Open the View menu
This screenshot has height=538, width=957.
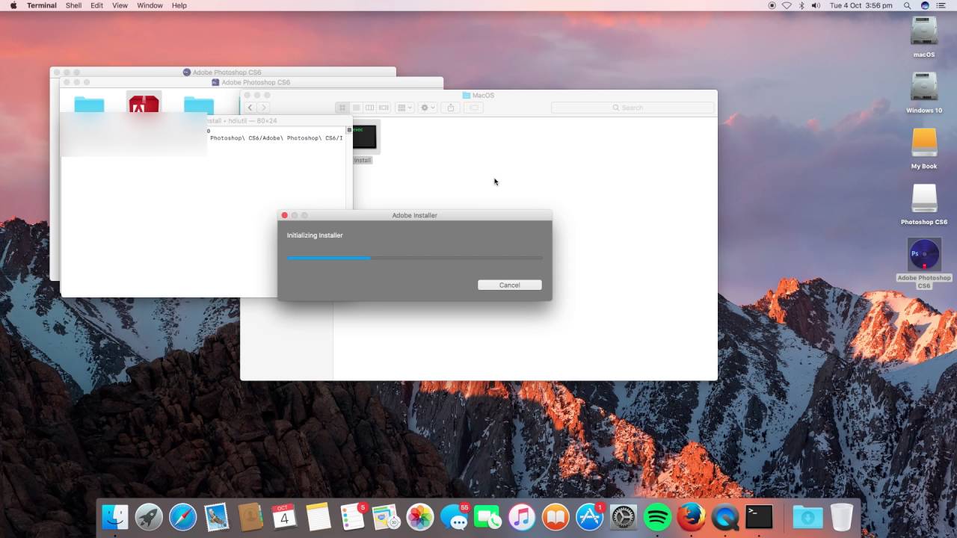pyautogui.click(x=120, y=5)
